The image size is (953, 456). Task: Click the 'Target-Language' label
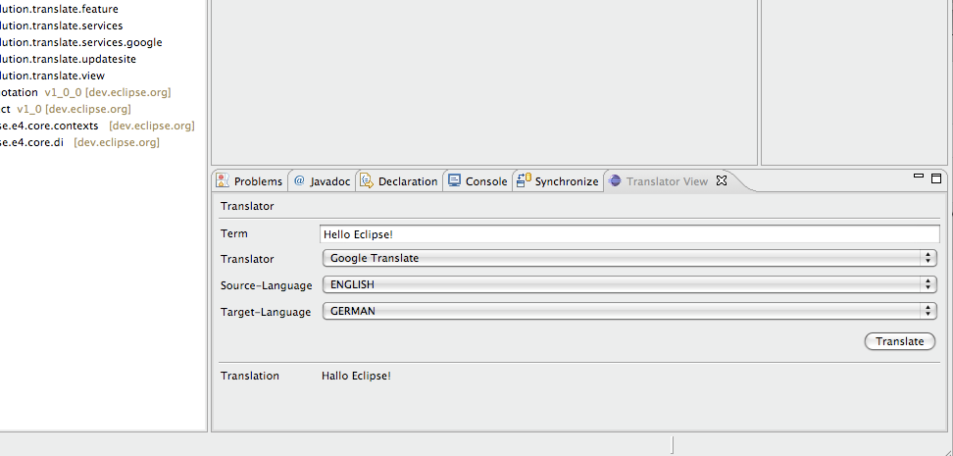[266, 312]
